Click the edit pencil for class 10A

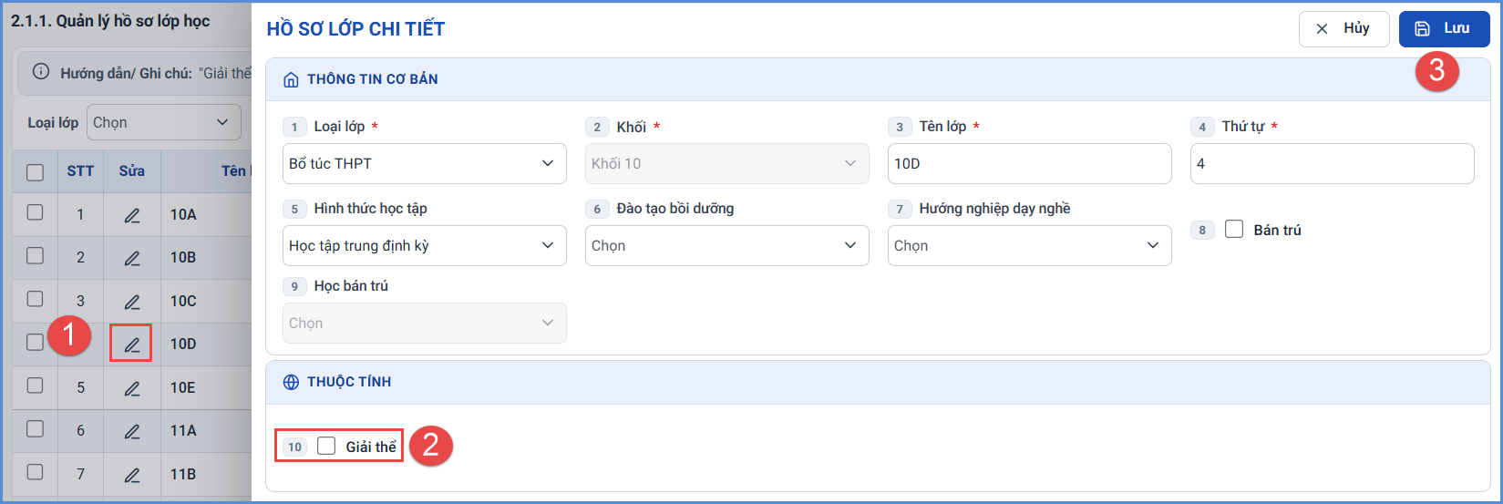point(132,215)
